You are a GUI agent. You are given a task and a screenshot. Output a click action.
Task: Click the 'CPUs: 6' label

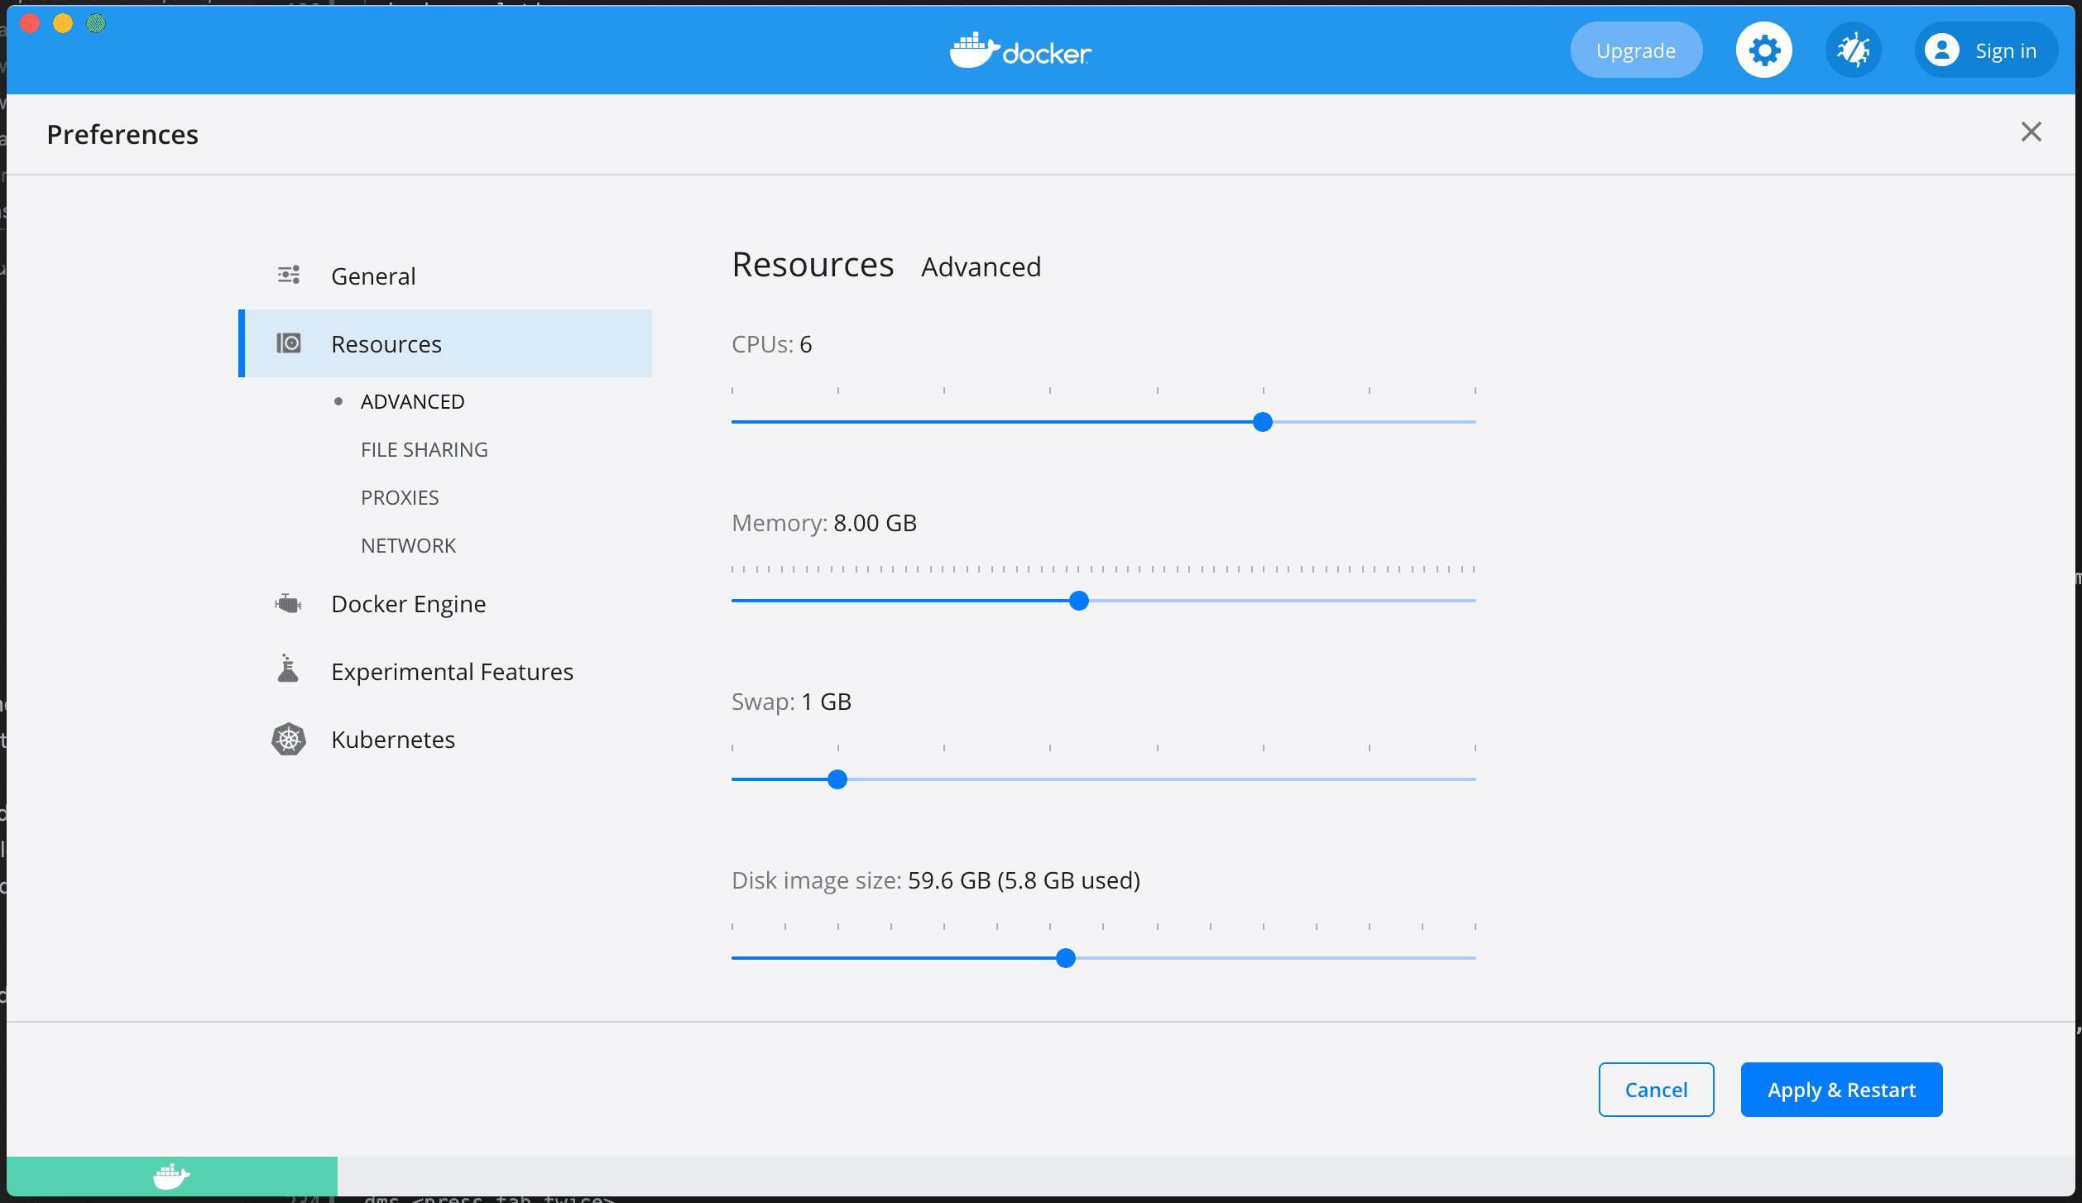point(771,344)
